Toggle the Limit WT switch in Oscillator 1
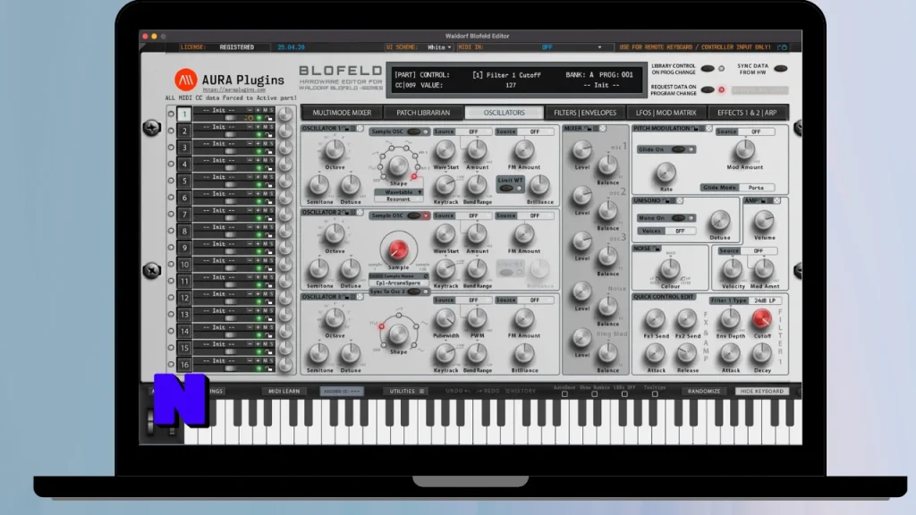 tap(506, 188)
